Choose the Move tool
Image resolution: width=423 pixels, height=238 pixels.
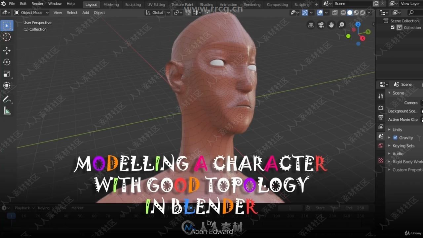click(7, 51)
